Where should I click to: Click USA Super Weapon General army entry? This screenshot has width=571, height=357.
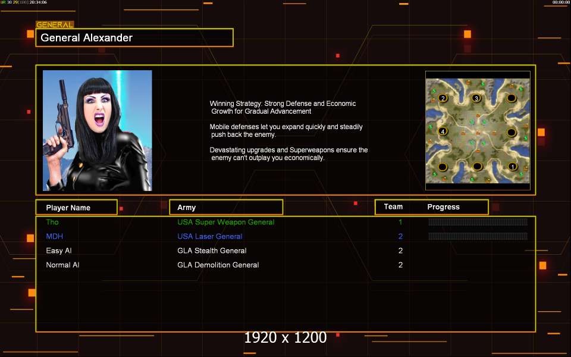tap(226, 222)
